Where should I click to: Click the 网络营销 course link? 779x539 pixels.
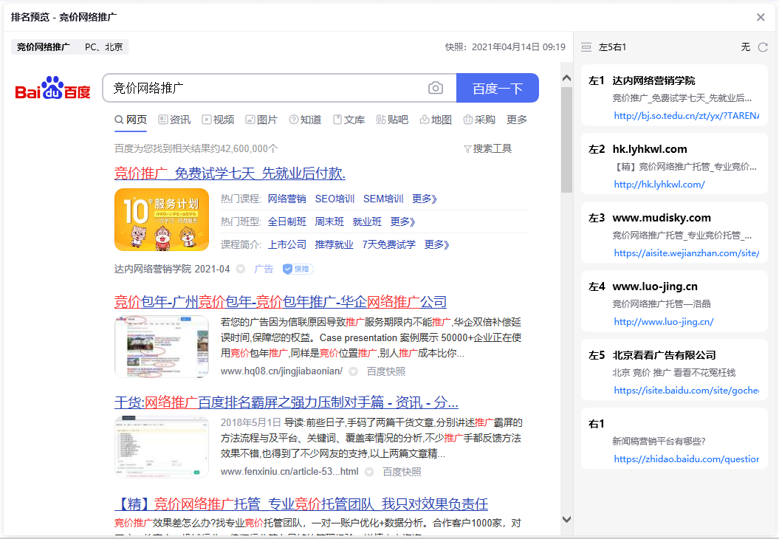click(x=286, y=199)
